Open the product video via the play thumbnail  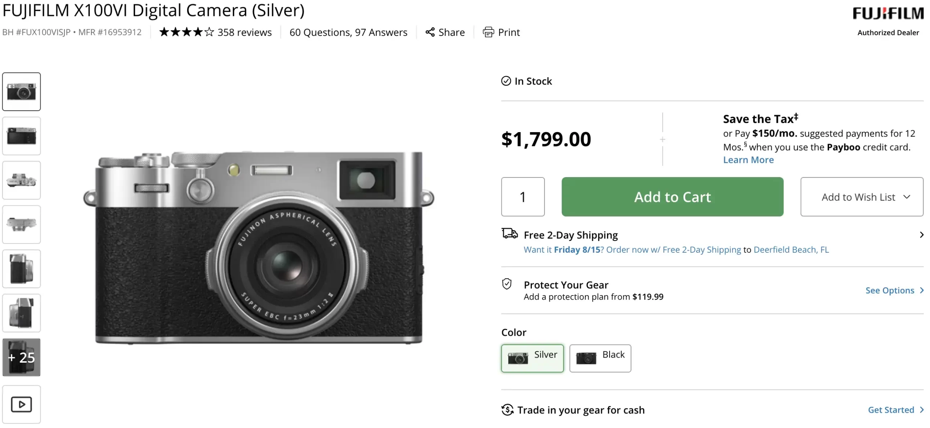(x=21, y=404)
